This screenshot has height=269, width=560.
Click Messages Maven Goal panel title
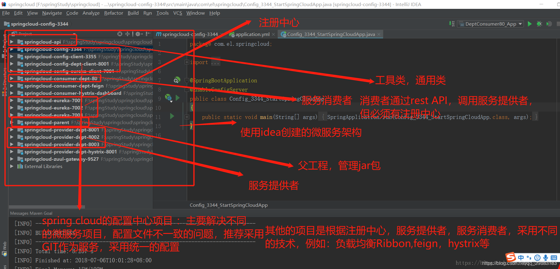pyautogui.click(x=31, y=213)
